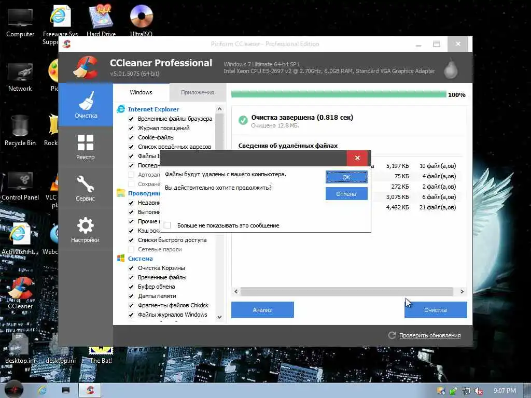The width and height of the screenshot is (531, 398).
Task: Click the refresh icon beside Проверить обновления
Action: (x=392, y=335)
